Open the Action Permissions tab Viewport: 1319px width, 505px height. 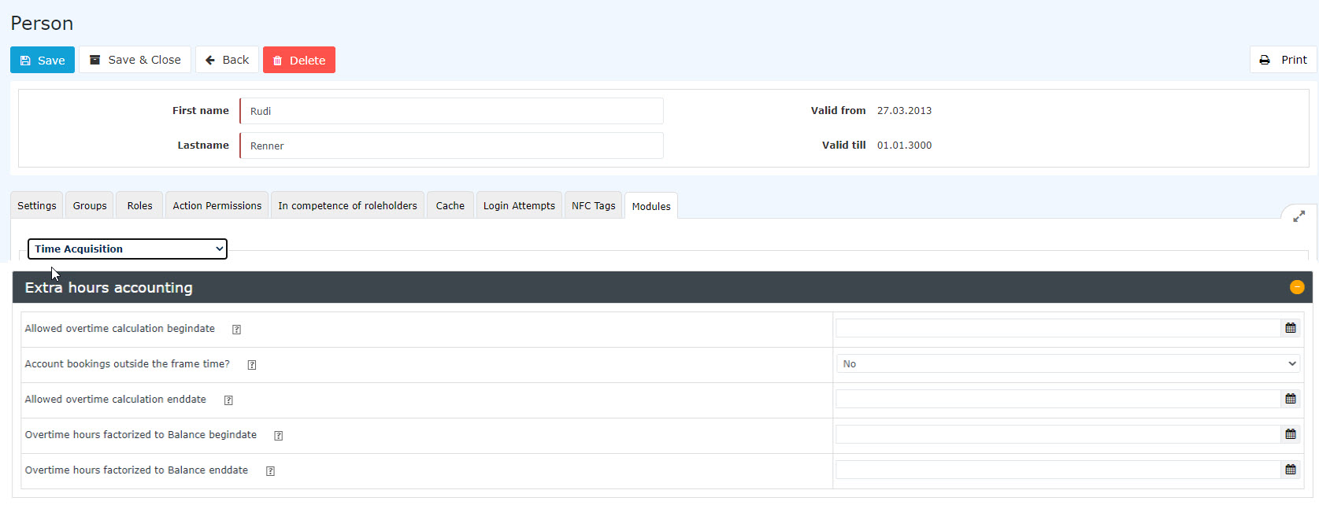[x=217, y=205]
